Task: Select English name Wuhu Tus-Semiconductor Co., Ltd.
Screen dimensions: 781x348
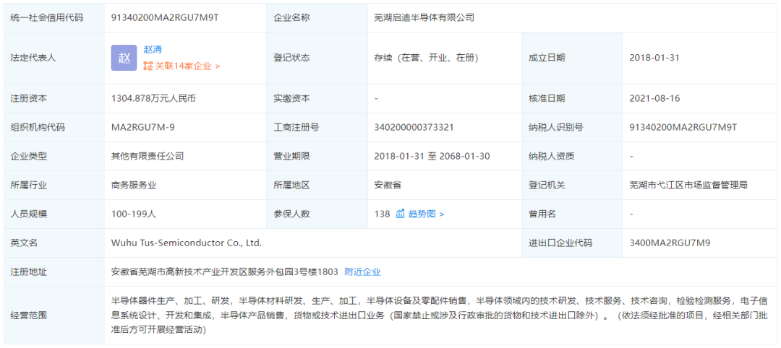Action: (x=187, y=243)
